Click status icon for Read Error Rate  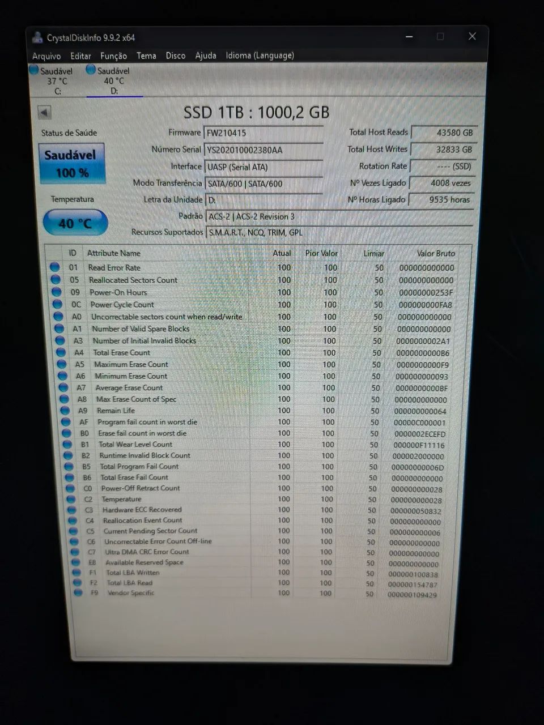(x=54, y=267)
